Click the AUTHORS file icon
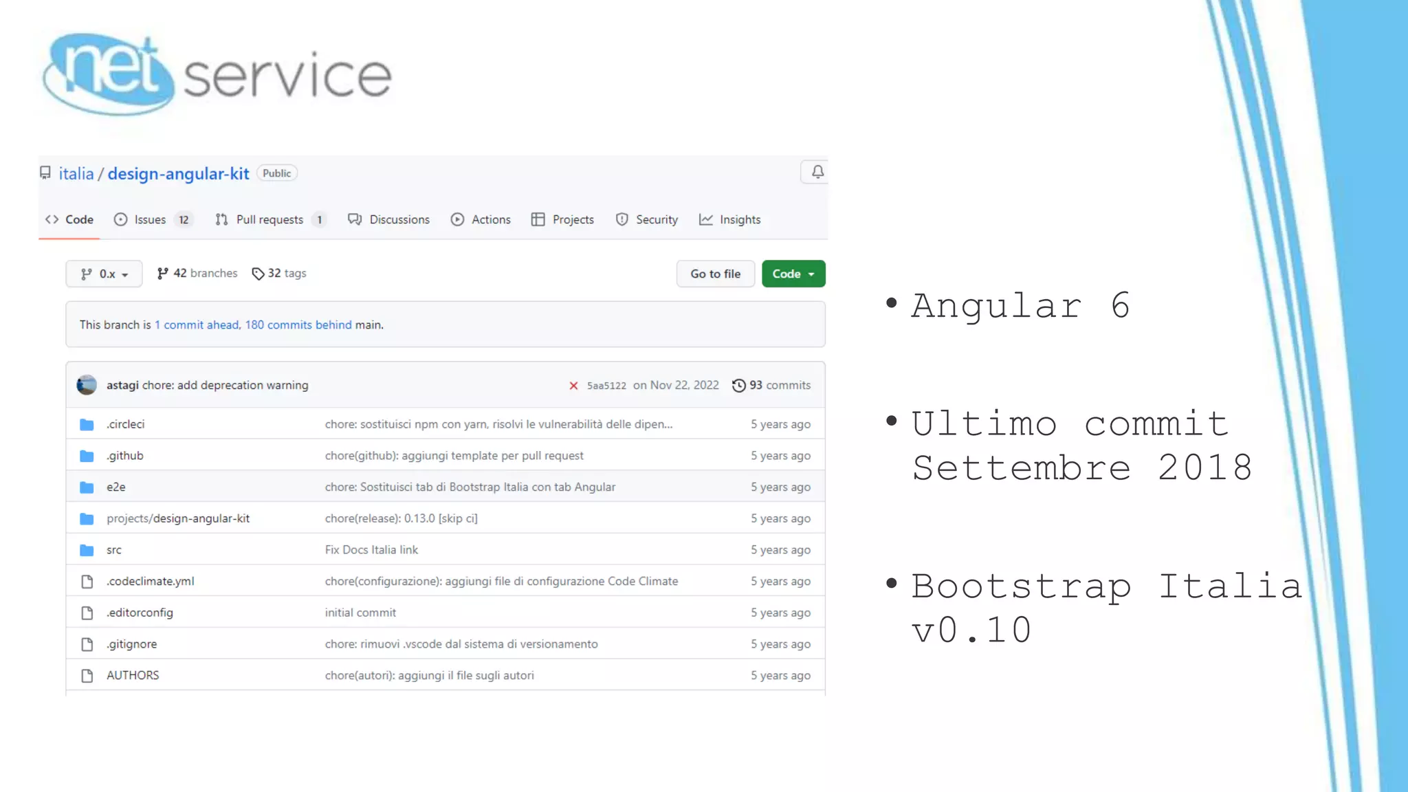 [87, 676]
